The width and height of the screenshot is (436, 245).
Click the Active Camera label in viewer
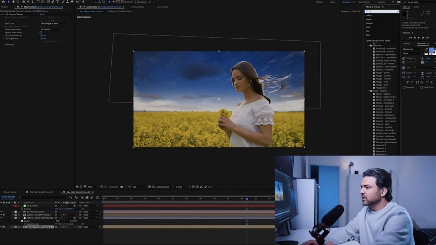point(84,17)
